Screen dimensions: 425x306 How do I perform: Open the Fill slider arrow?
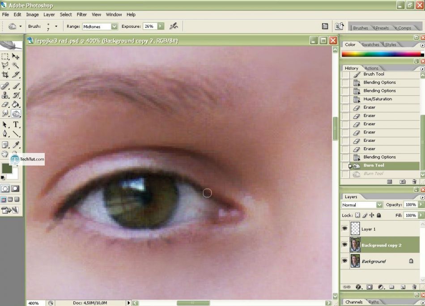point(421,215)
